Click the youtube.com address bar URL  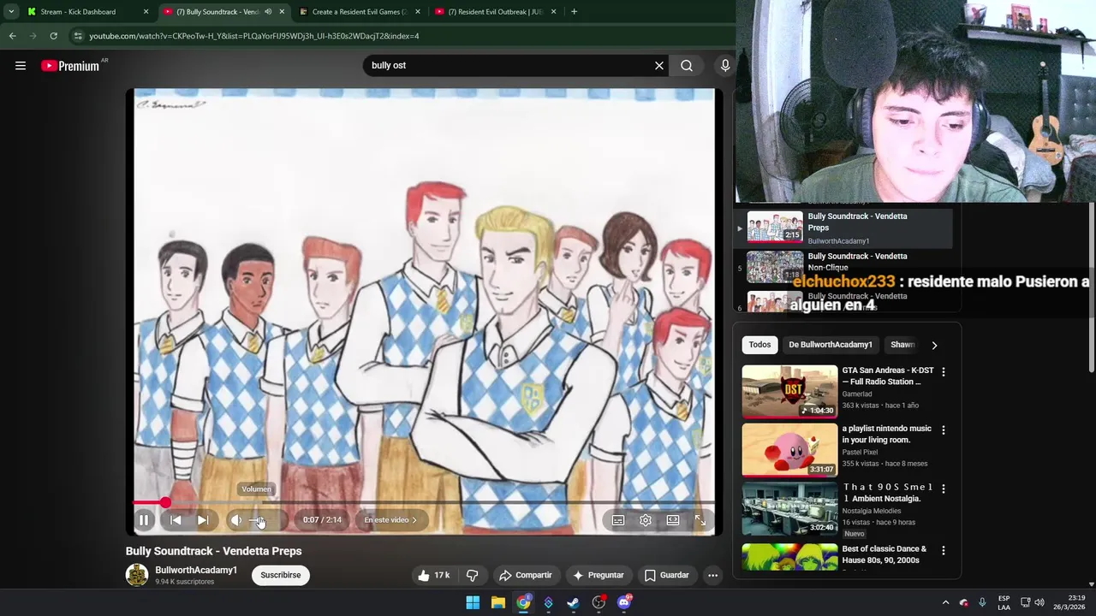pos(254,36)
